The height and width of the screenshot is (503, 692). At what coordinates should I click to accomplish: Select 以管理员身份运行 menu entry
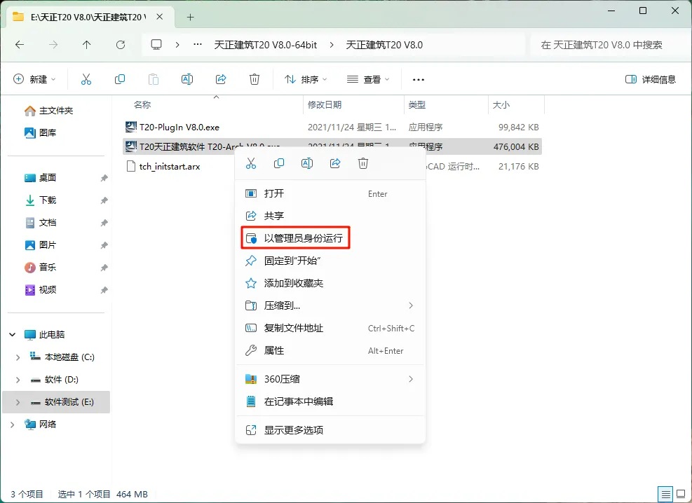pyautogui.click(x=296, y=238)
